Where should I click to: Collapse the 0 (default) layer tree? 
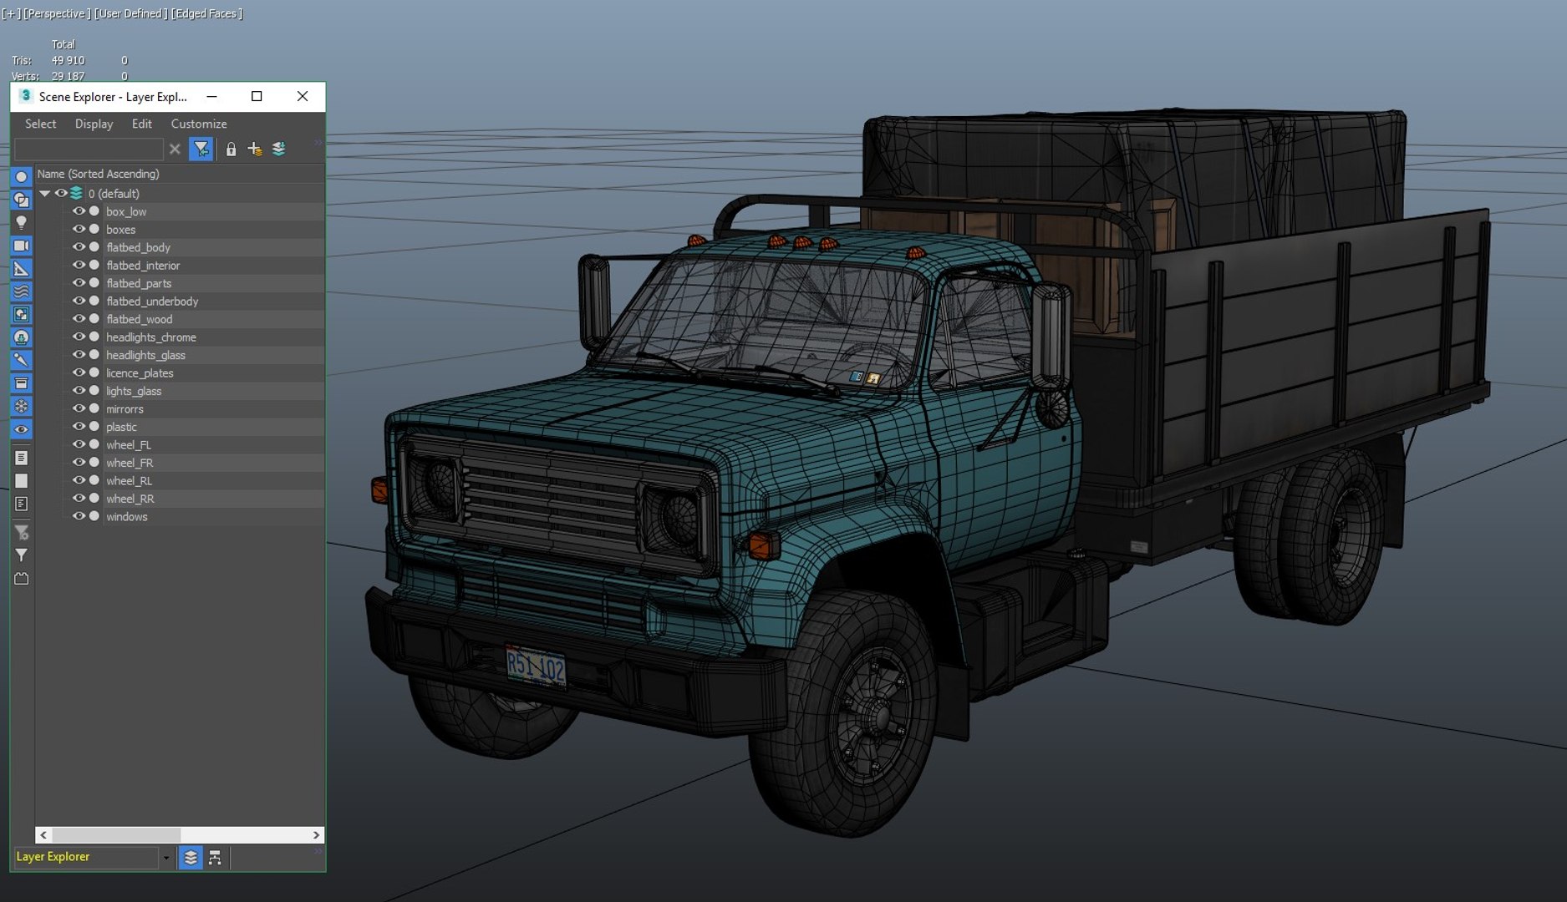(45, 193)
